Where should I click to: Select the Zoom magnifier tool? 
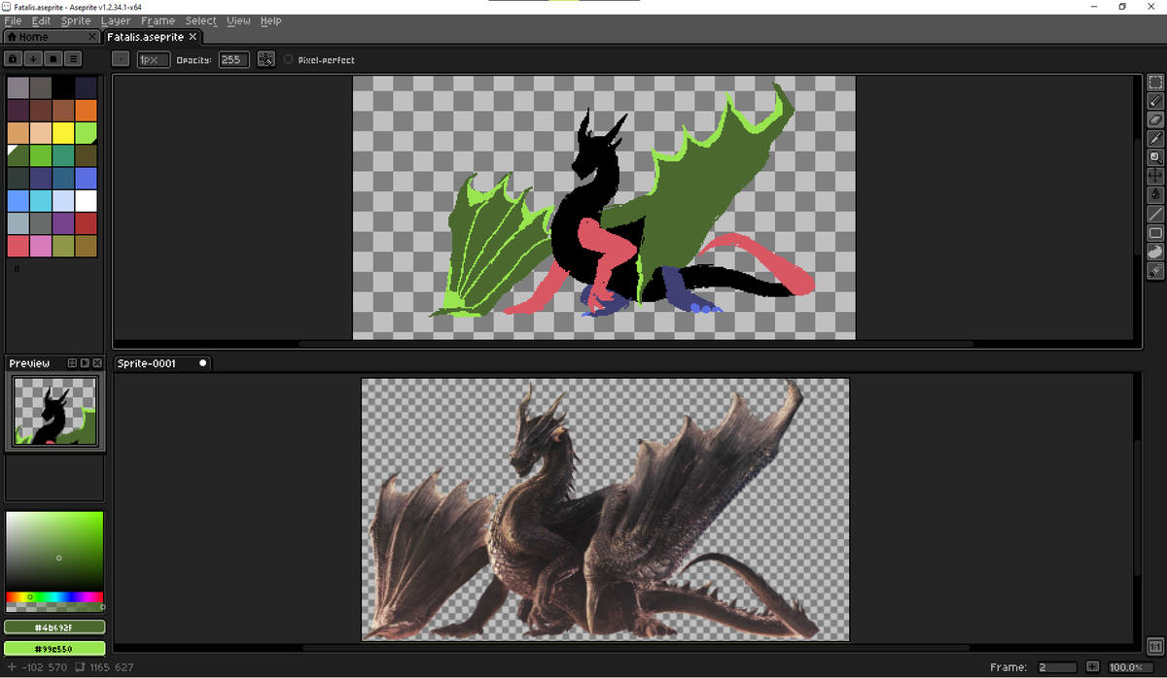(x=1155, y=157)
